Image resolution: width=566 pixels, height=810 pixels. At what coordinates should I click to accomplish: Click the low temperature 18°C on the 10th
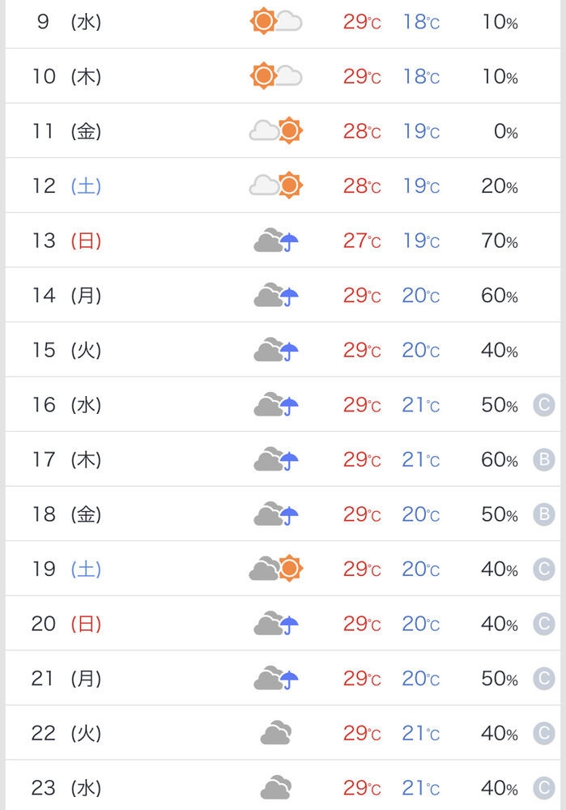pos(421,76)
